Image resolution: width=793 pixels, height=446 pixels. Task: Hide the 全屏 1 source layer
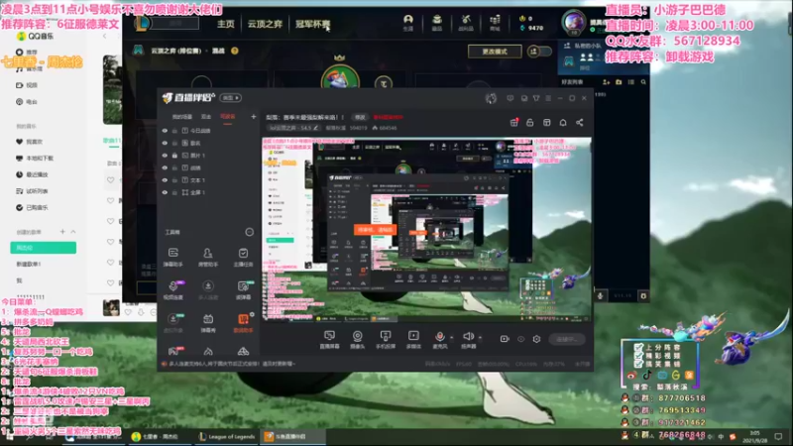[x=165, y=192]
